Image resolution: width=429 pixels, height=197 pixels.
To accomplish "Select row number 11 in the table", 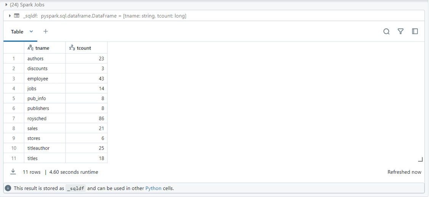I will coord(14,158).
